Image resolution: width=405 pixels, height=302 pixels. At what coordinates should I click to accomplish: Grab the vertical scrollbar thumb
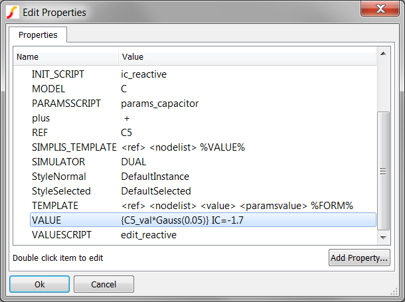coord(383,171)
